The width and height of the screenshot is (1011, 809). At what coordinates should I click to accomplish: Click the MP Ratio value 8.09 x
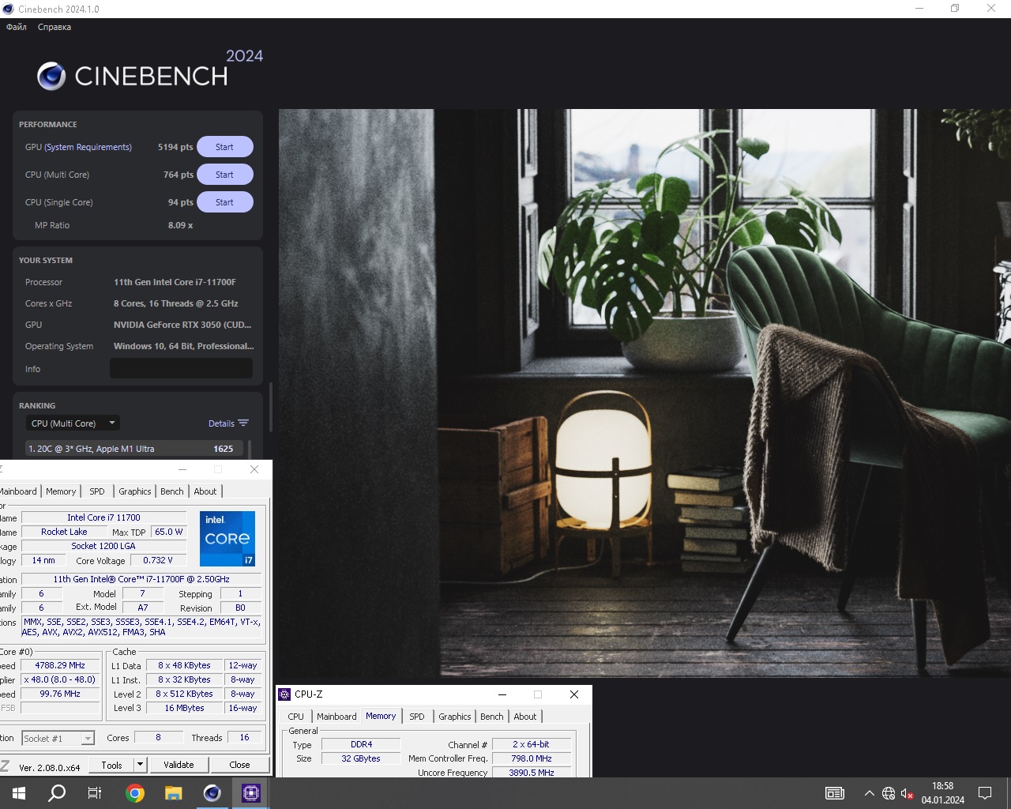[180, 225]
